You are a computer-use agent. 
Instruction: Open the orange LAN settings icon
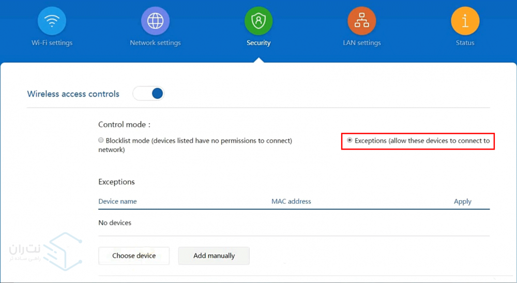pos(362,21)
